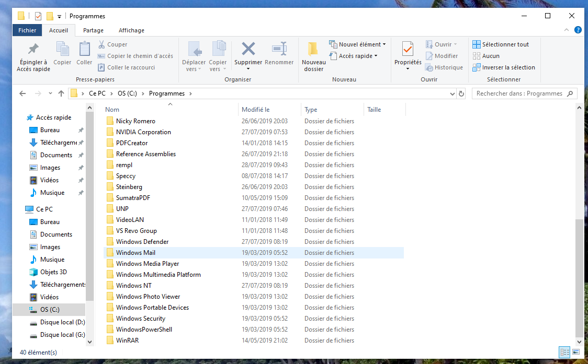Open the blue Help question mark icon
The height and width of the screenshot is (364, 588).
[x=578, y=30]
